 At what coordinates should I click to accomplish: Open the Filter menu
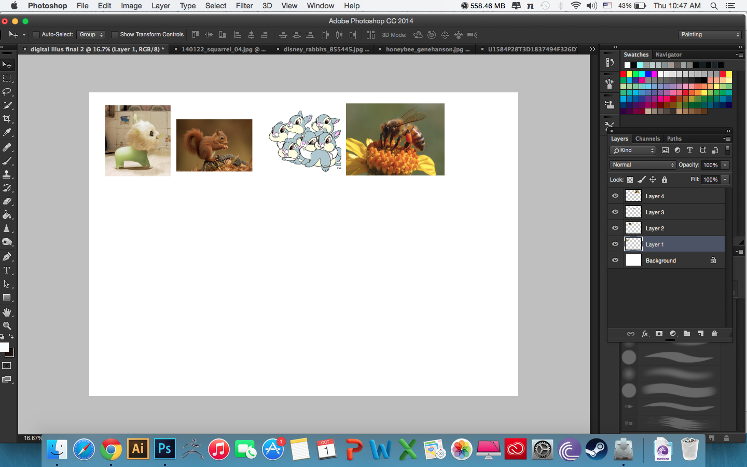[x=244, y=6]
